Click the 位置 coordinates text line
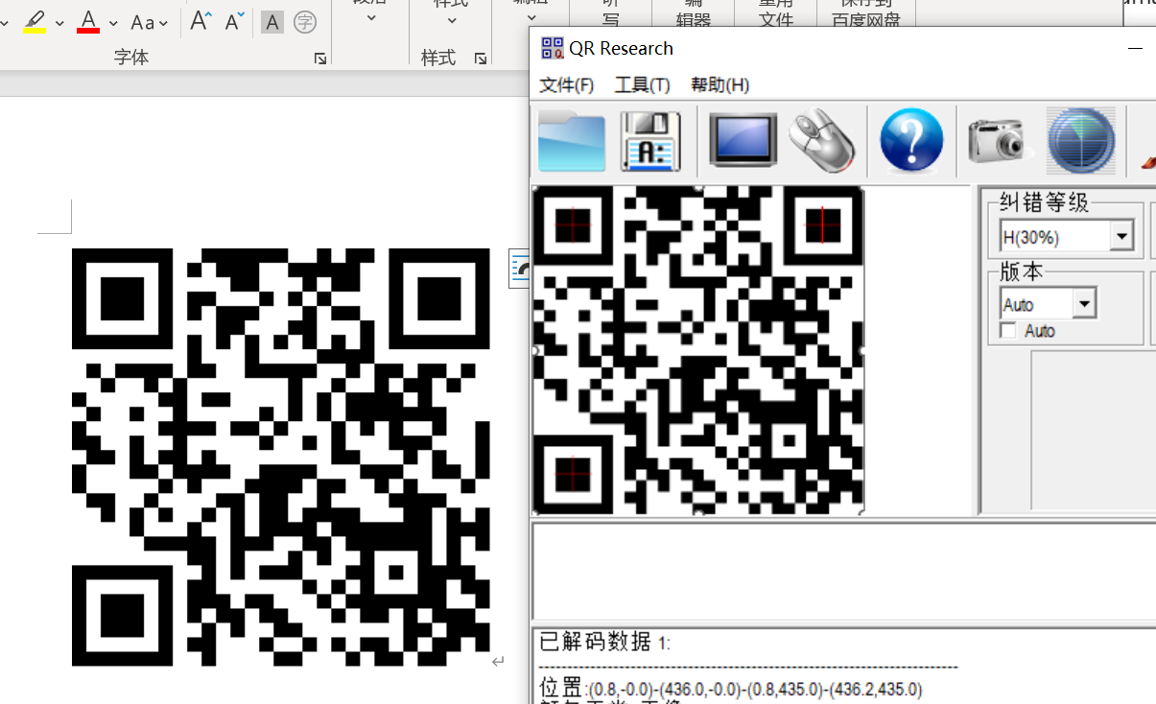Viewport: 1156px width, 704px height. pos(731,689)
